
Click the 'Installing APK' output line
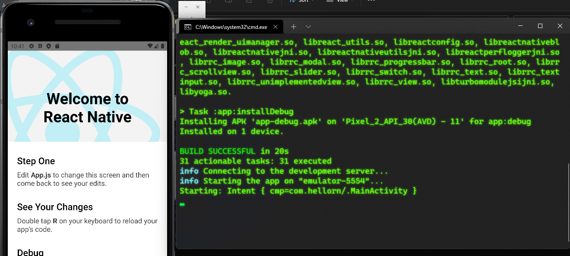pos(355,122)
